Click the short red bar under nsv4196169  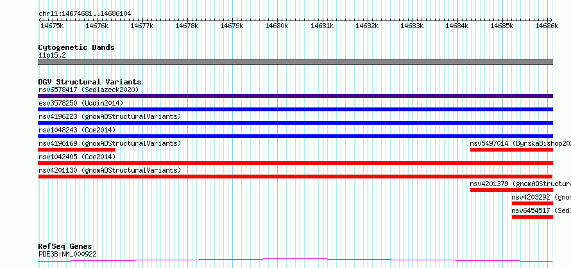click(76, 150)
